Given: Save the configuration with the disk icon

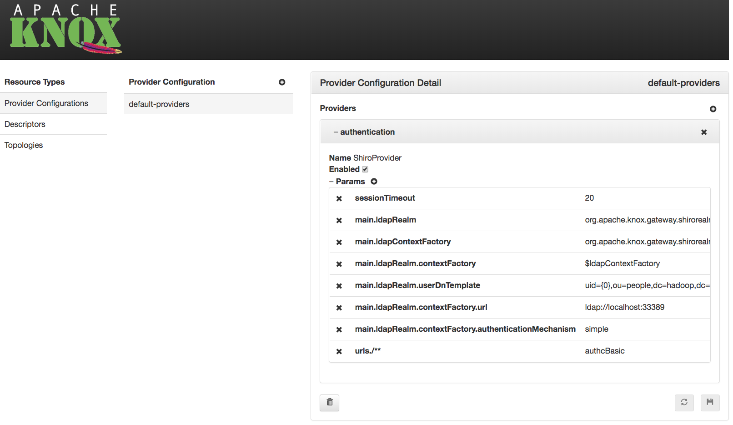Looking at the screenshot, I should (710, 403).
